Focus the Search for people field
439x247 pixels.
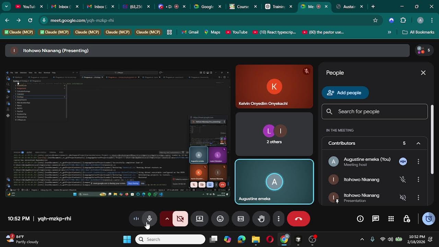click(x=375, y=111)
